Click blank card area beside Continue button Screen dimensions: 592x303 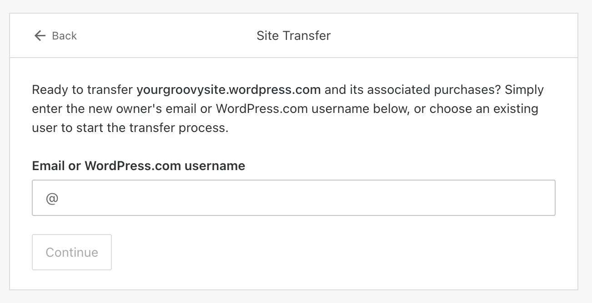[318, 252]
